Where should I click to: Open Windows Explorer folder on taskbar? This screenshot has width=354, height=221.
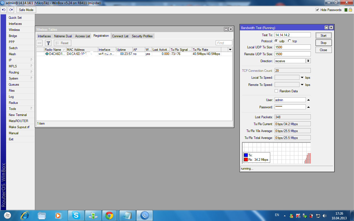point(41,215)
